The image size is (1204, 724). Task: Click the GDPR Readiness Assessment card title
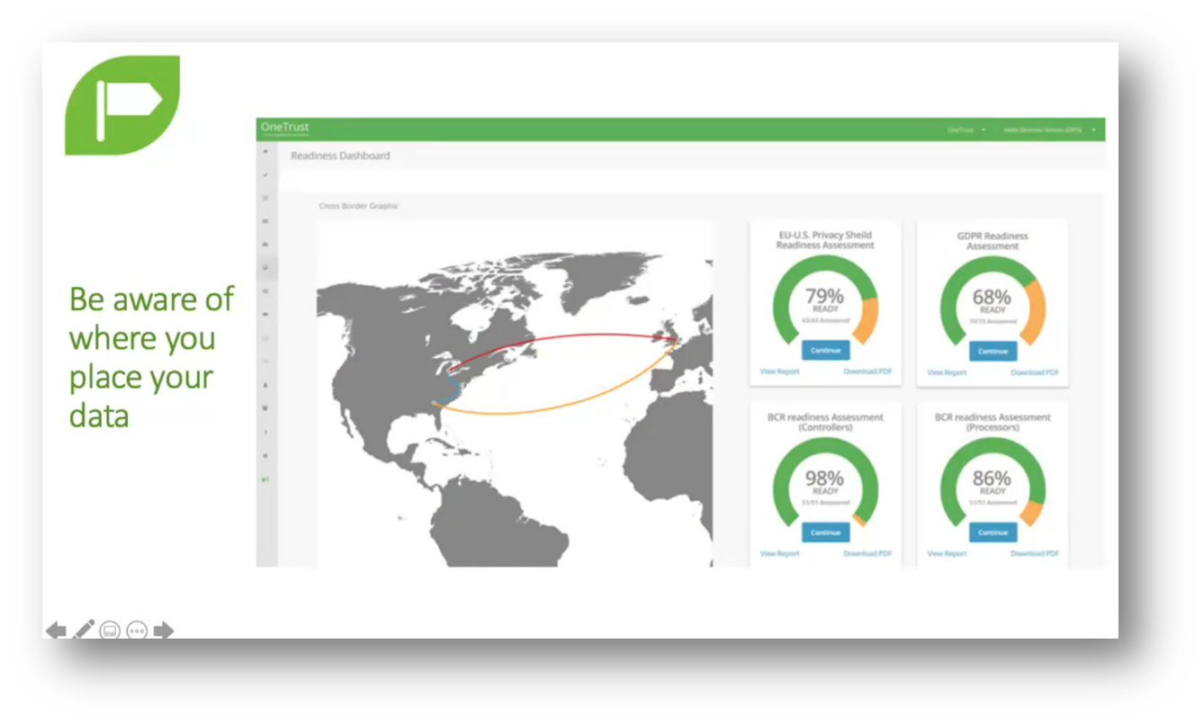pos(993,240)
